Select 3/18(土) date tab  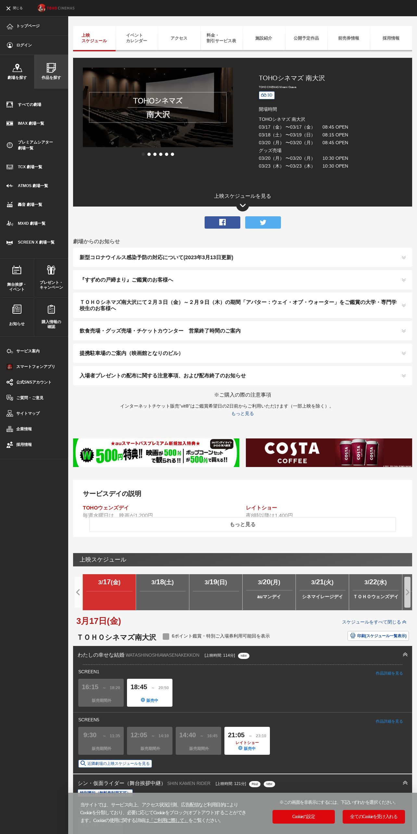[162, 592]
